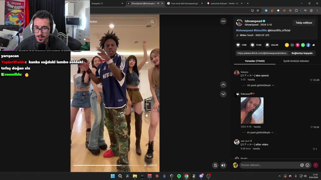
Task: Expand 61 replies under Kaleaaaa comment
Action: click(260, 132)
